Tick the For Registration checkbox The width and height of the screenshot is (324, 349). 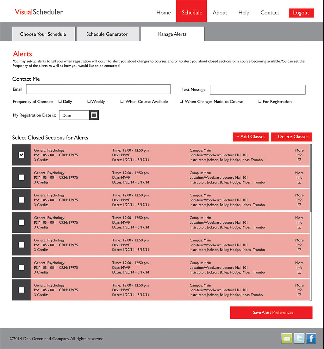259,102
